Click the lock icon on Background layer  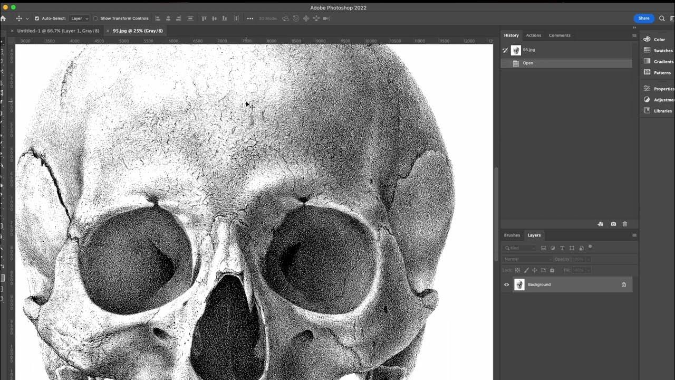coord(624,284)
